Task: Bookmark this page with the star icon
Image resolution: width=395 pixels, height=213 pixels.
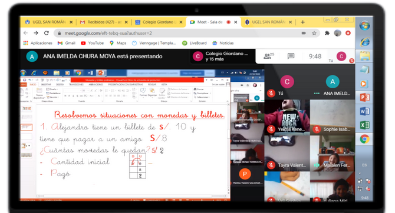Action: click(314, 33)
